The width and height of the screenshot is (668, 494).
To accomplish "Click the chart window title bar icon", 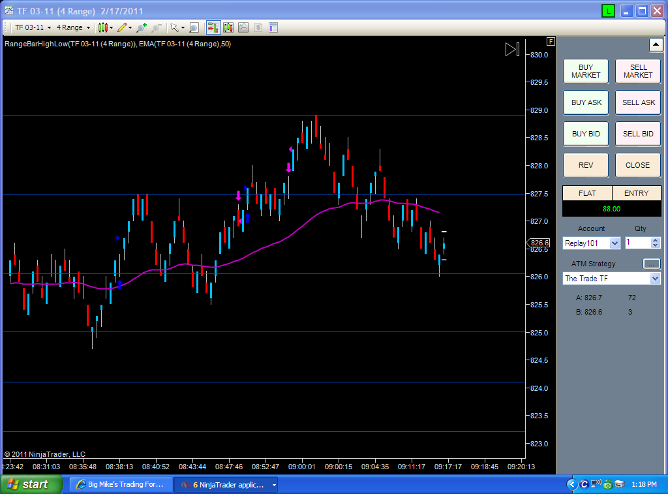I will [9, 11].
